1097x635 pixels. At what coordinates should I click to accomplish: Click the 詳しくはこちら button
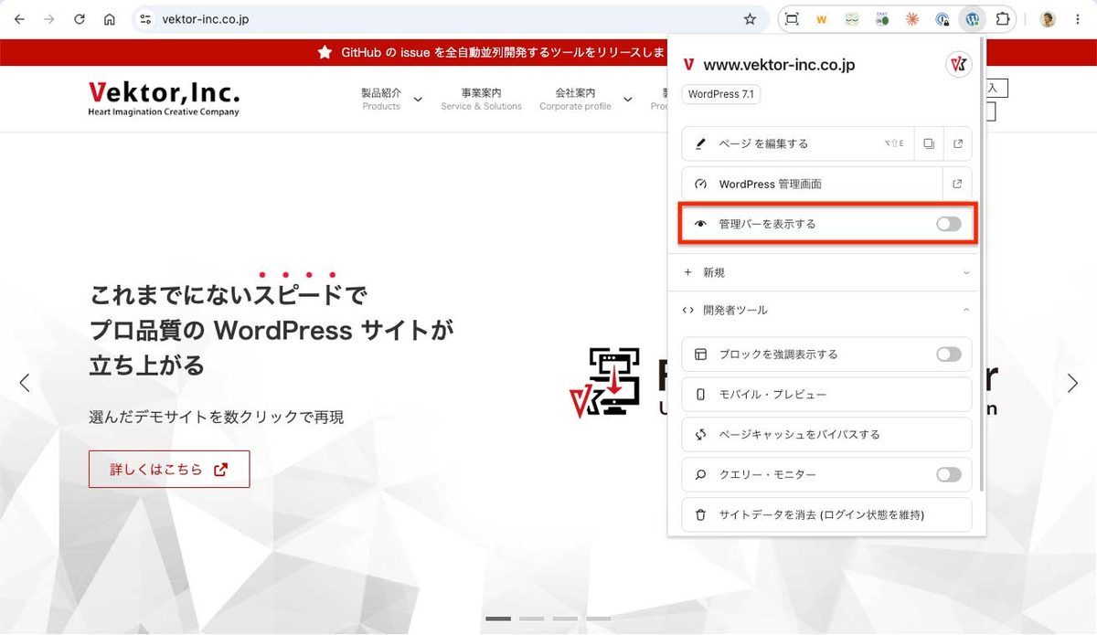click(x=169, y=469)
